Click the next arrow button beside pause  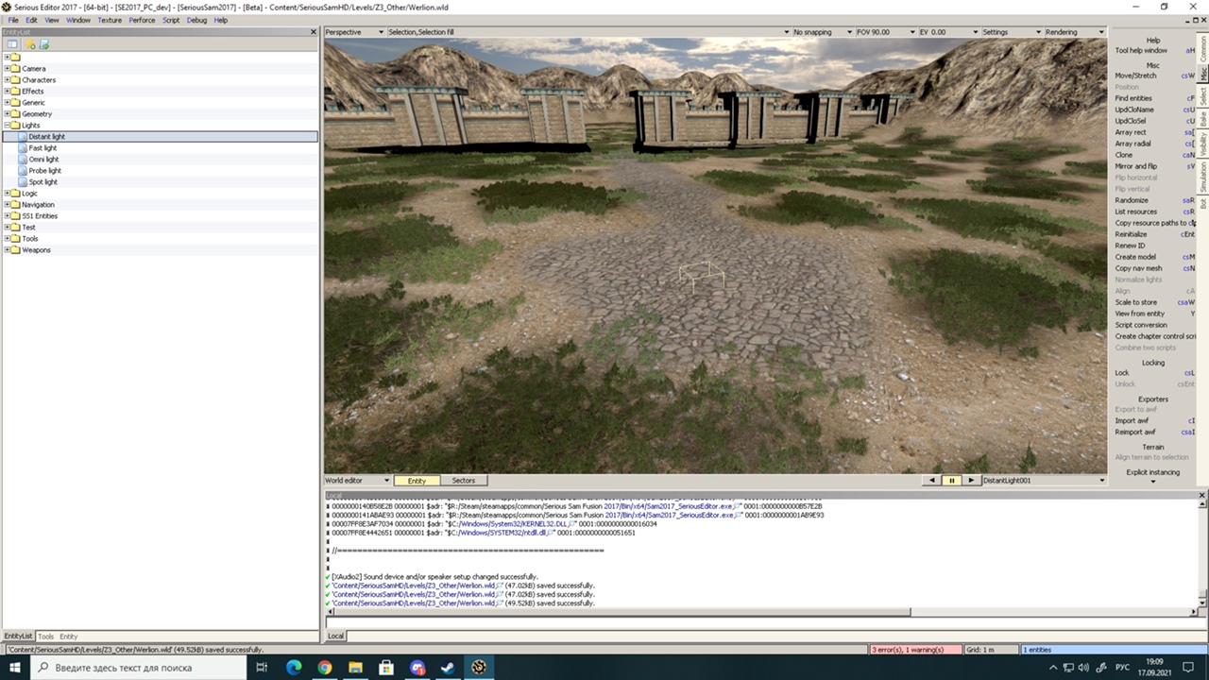point(970,481)
